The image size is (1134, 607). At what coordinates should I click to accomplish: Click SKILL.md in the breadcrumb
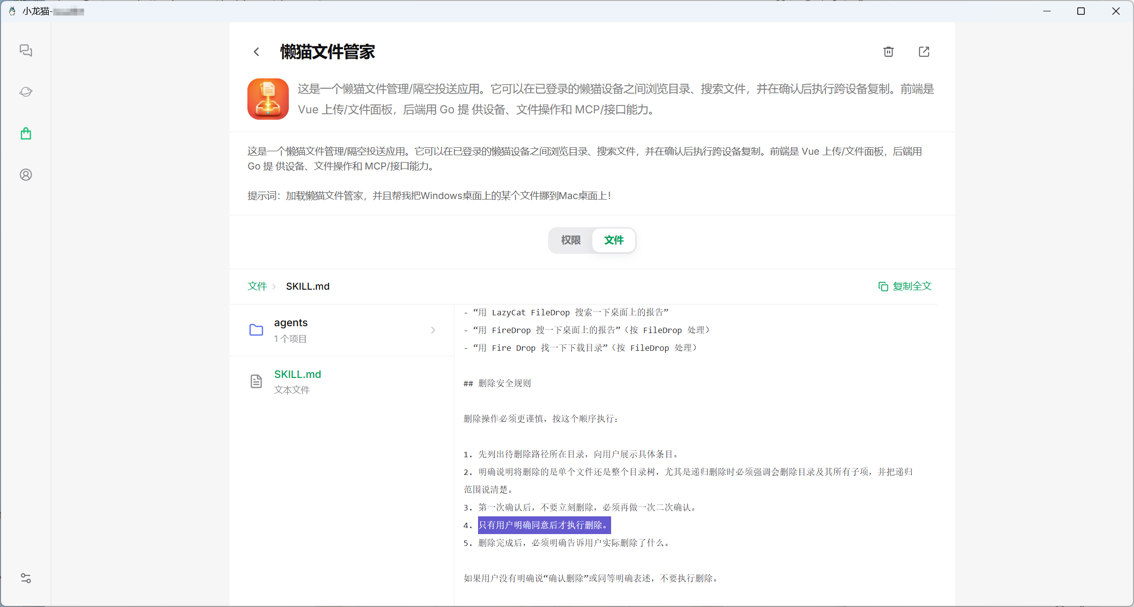(x=308, y=286)
